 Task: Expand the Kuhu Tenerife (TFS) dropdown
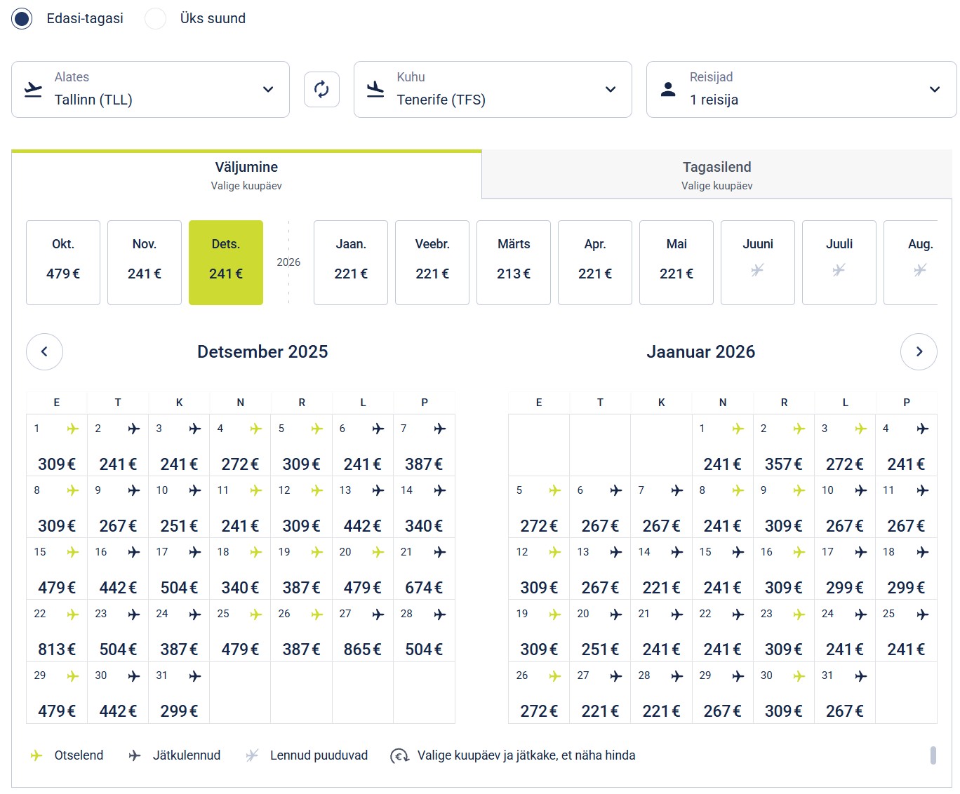(493, 90)
